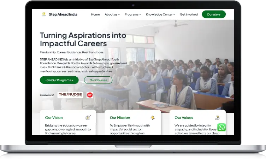The image size is (266, 159).
Task: Click The/Nudge Institute logo
Action: tap(70, 95)
